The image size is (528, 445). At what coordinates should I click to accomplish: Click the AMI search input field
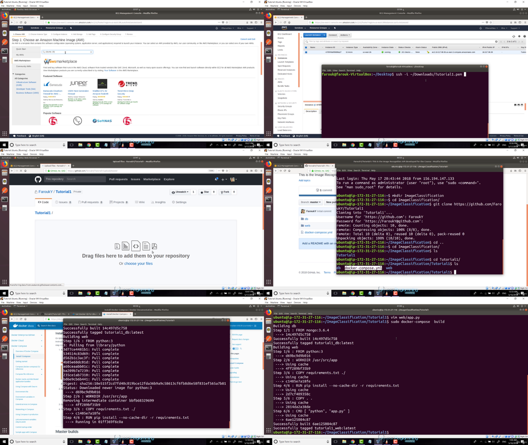tap(67, 52)
